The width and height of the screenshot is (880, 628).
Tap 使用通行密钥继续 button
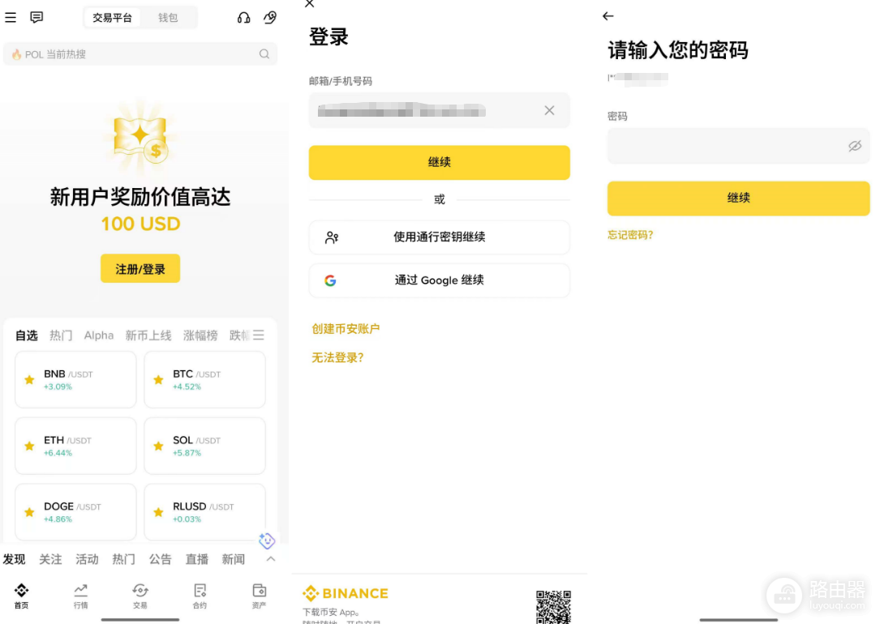tap(440, 237)
